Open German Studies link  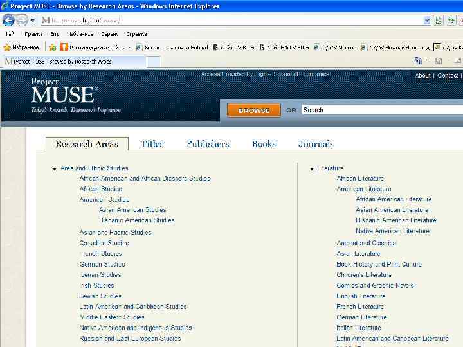[102, 264]
